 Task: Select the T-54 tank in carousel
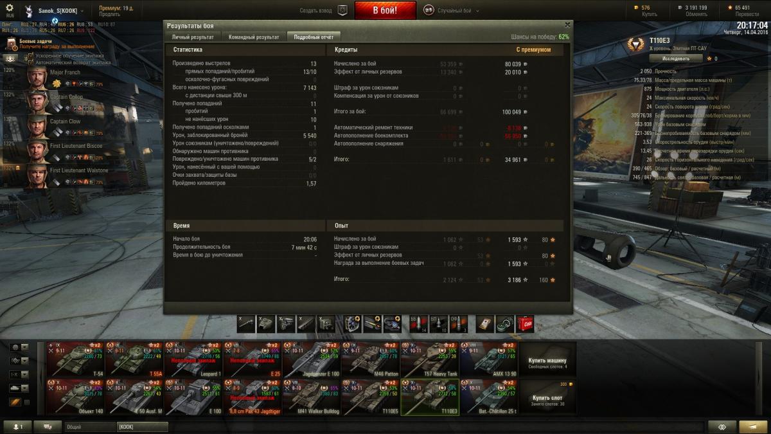76,359
